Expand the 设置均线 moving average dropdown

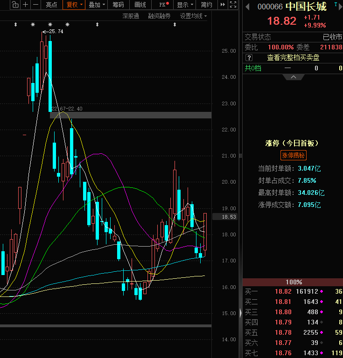[x=193, y=16]
